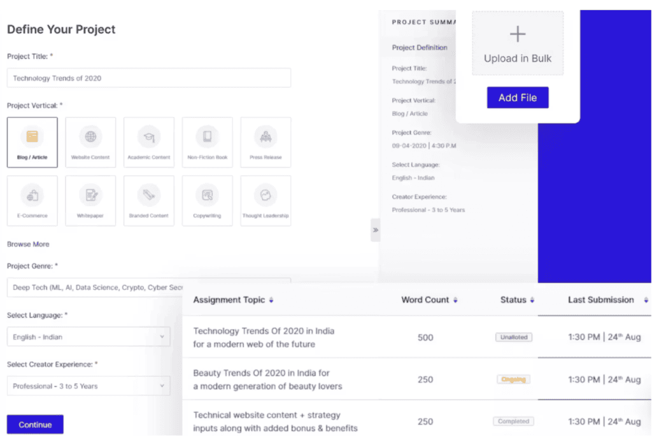Choose the Website Content globe icon

[90, 136]
